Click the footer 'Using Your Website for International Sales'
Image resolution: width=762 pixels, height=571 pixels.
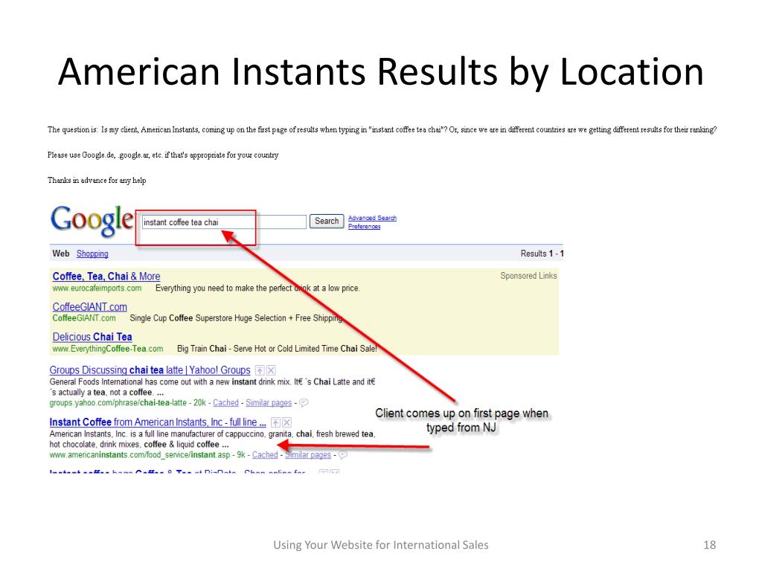point(381,545)
